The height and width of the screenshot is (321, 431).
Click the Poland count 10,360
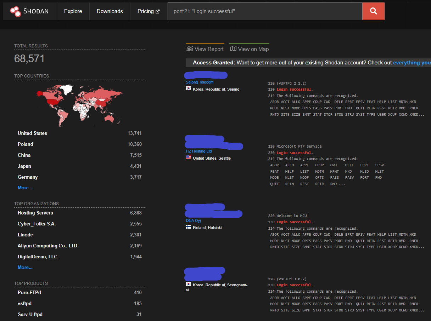click(x=135, y=144)
